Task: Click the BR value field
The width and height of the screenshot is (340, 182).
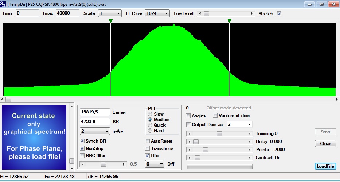Action: click(x=95, y=122)
